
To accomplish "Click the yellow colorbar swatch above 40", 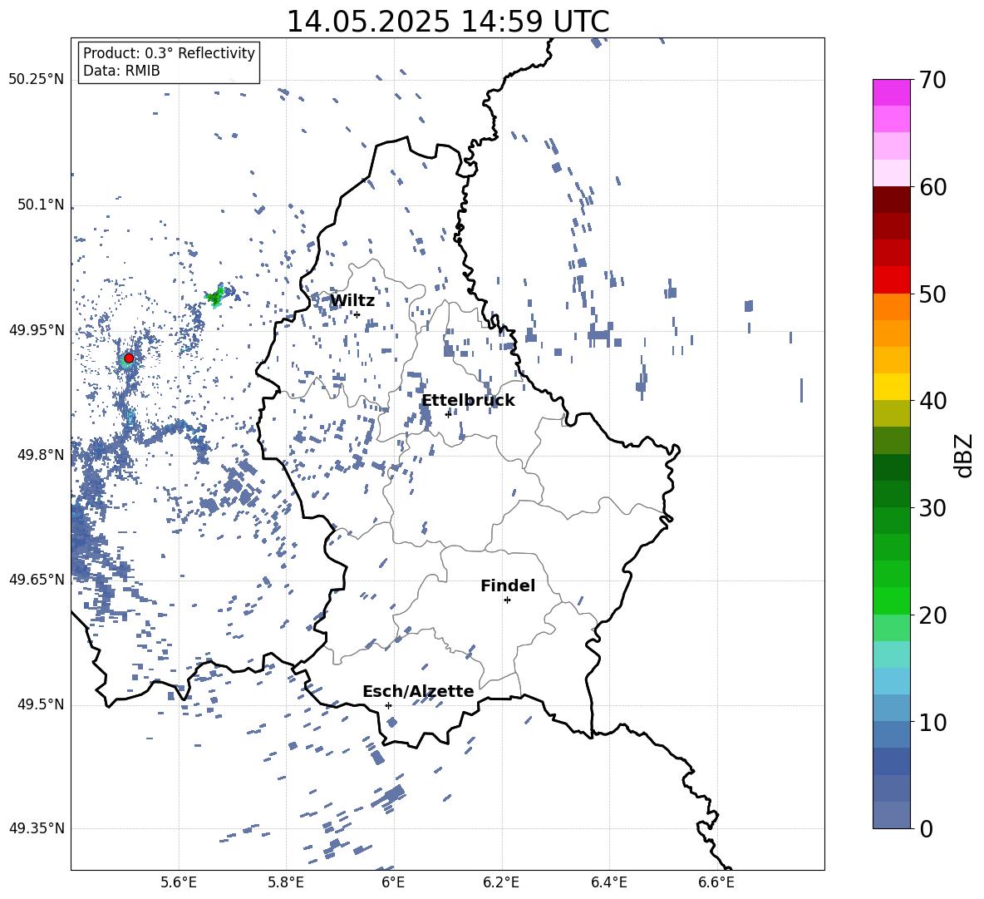I will (x=892, y=387).
